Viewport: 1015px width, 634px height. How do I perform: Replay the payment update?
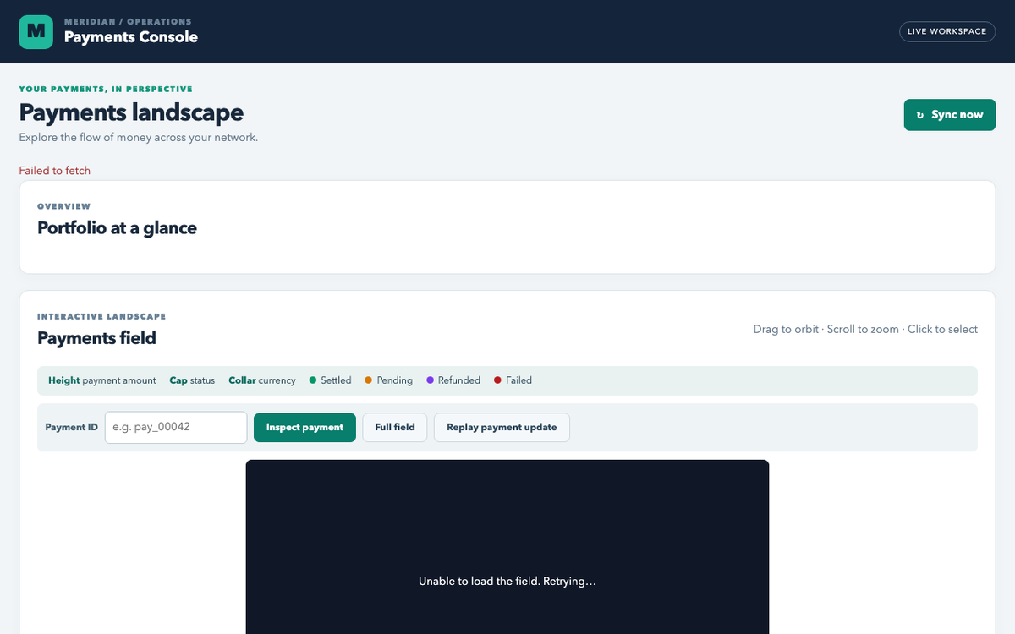[x=502, y=428]
